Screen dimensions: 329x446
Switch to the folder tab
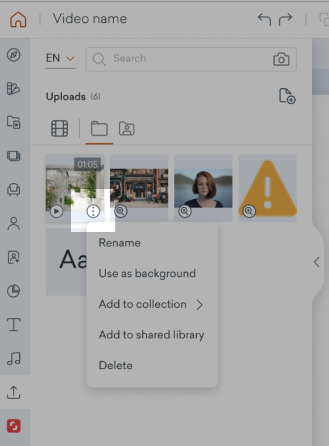[99, 129]
